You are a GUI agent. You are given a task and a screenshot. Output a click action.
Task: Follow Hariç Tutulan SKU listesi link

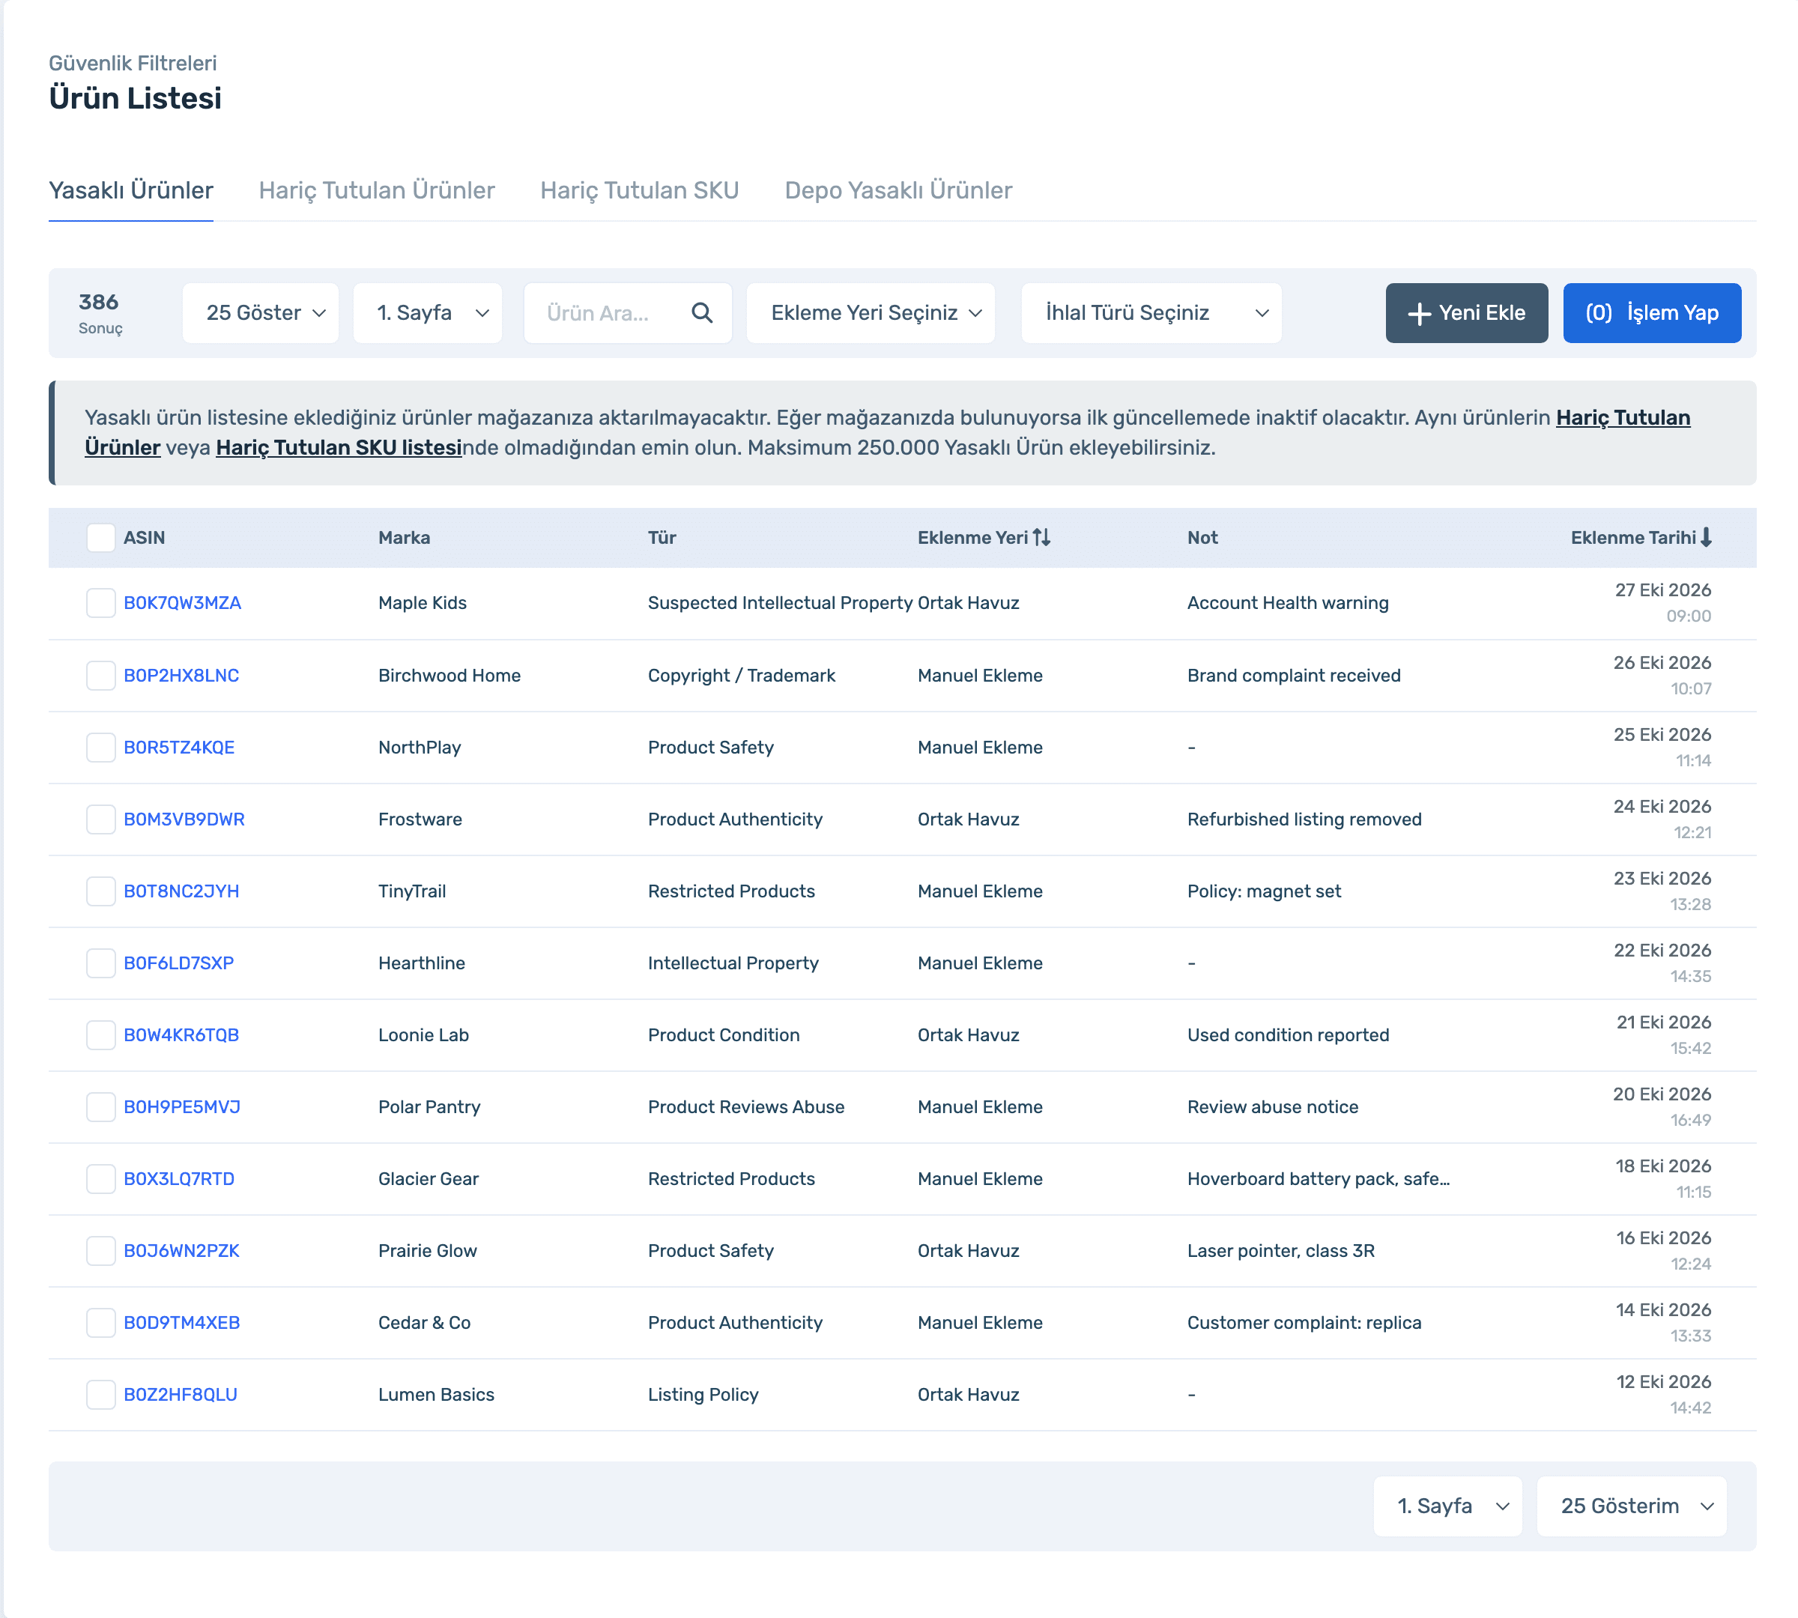[x=339, y=447]
